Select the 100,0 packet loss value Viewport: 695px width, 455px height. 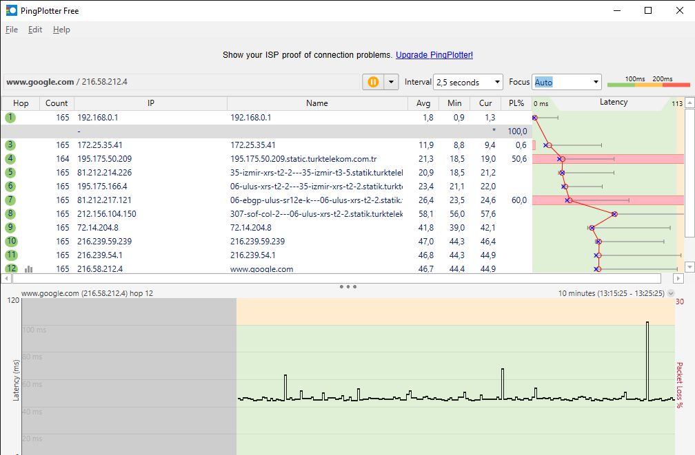pos(517,131)
